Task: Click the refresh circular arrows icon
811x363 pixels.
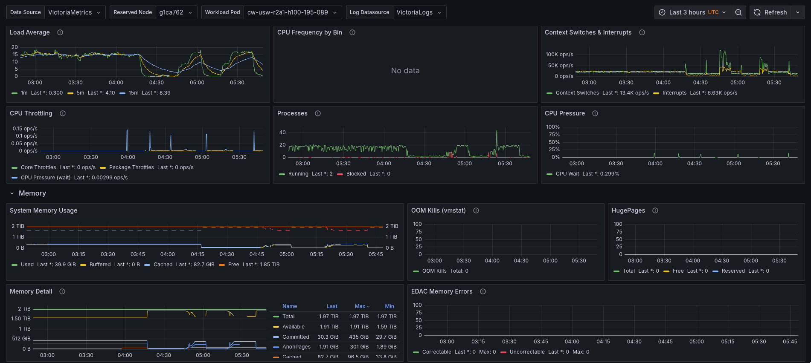Action: (x=757, y=12)
